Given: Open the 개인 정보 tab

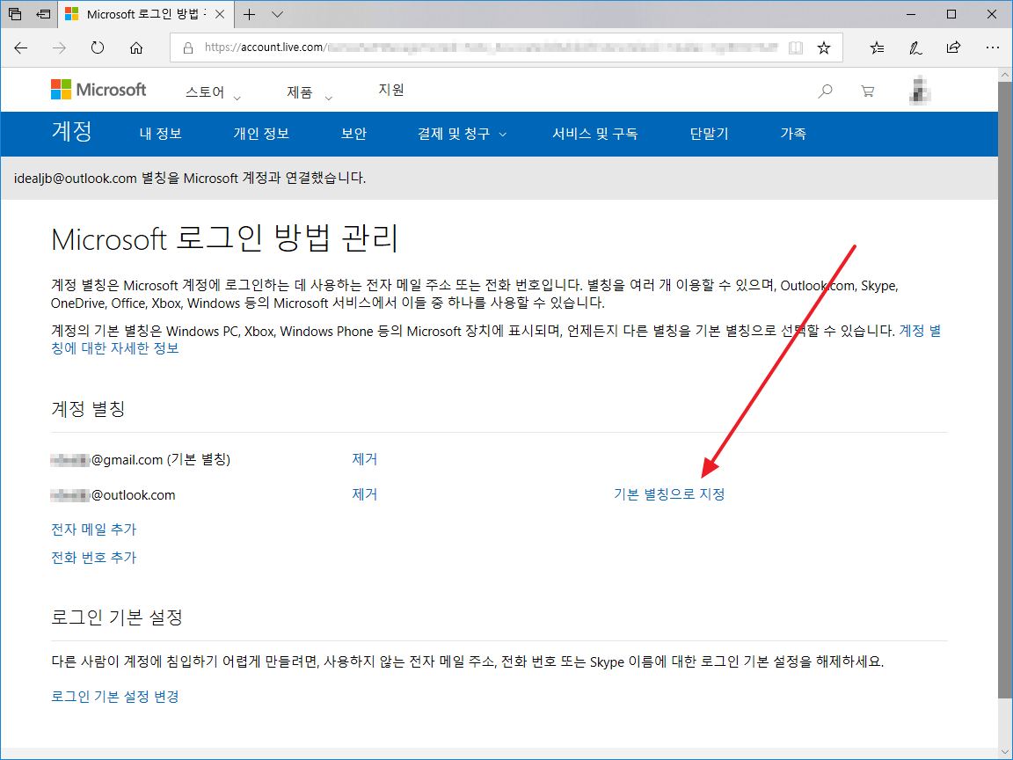Looking at the screenshot, I should [261, 134].
